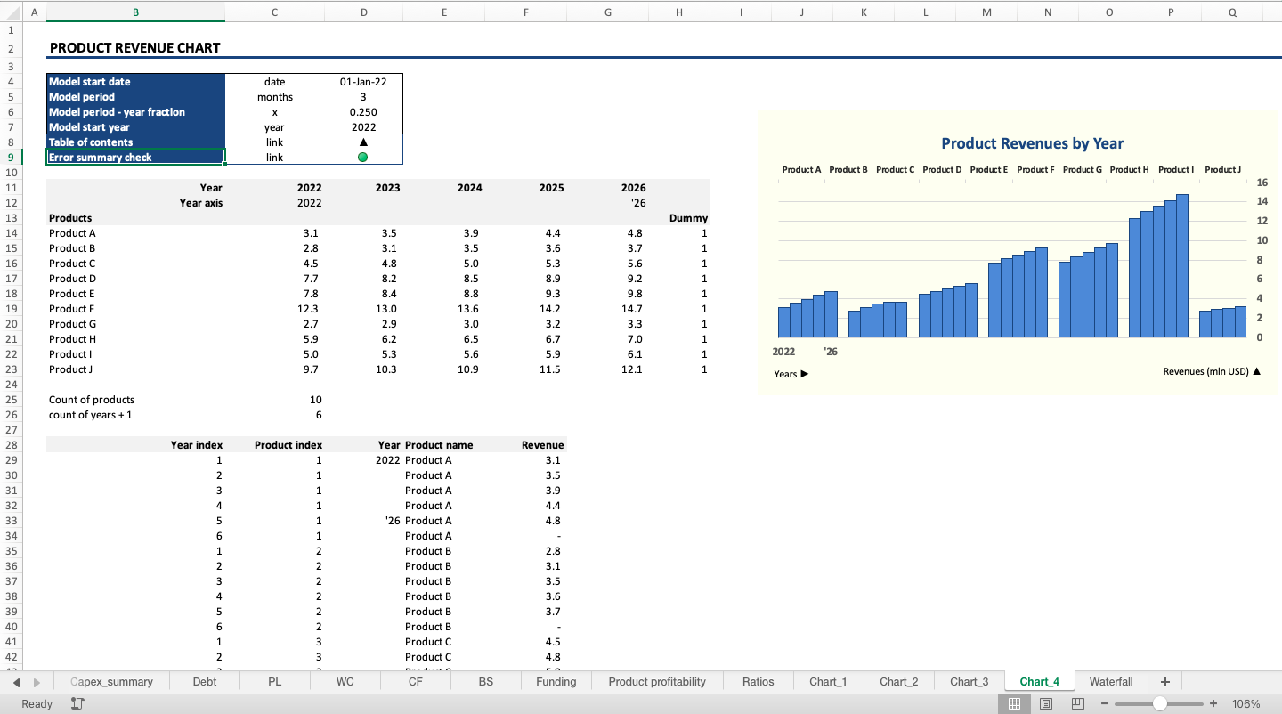Screen dimensions: 1282x714
Task: Go to the Funding sheet tab
Action: [556, 682]
